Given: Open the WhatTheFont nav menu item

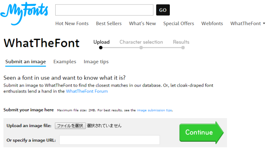Looking at the screenshot, I should point(245,23).
